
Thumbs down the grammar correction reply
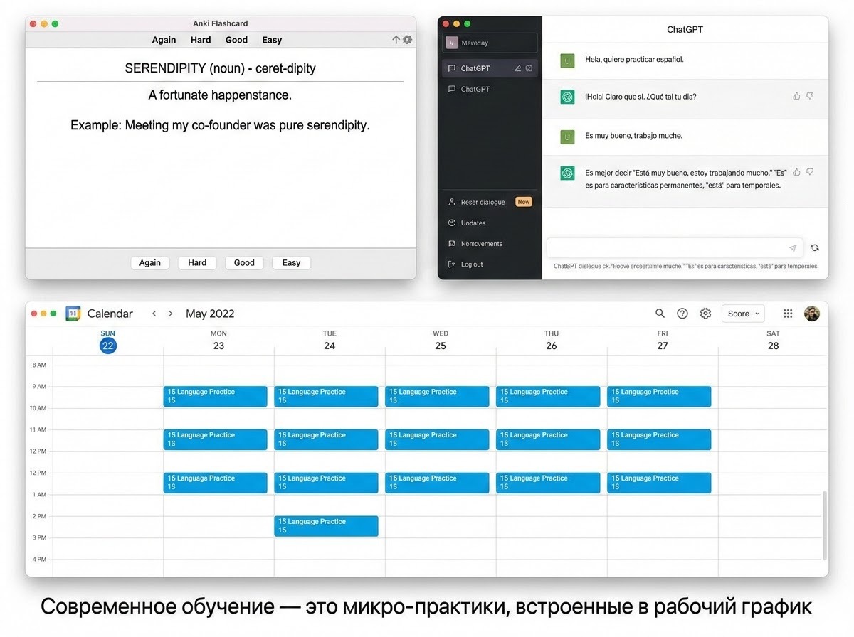(x=810, y=171)
